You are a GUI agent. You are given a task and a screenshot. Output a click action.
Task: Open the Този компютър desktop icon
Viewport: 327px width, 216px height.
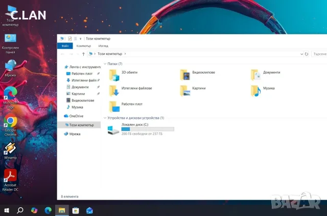tap(10, 16)
